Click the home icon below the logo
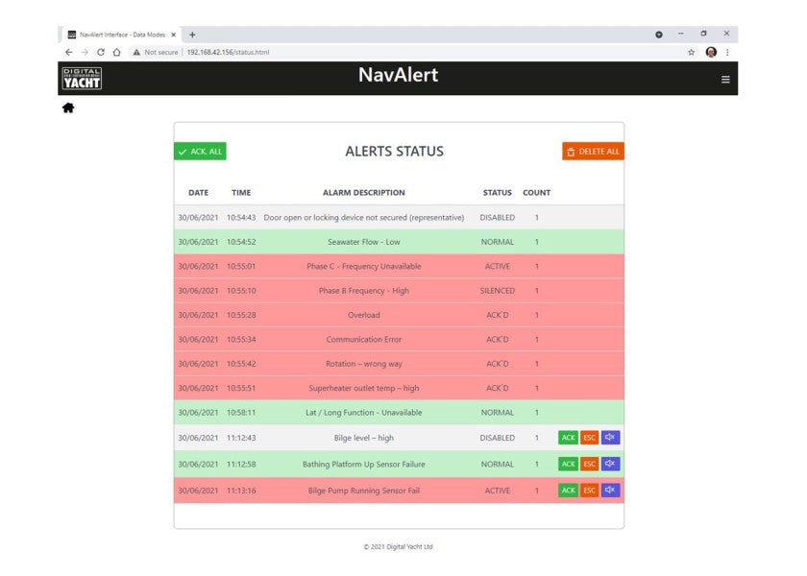 (x=68, y=108)
